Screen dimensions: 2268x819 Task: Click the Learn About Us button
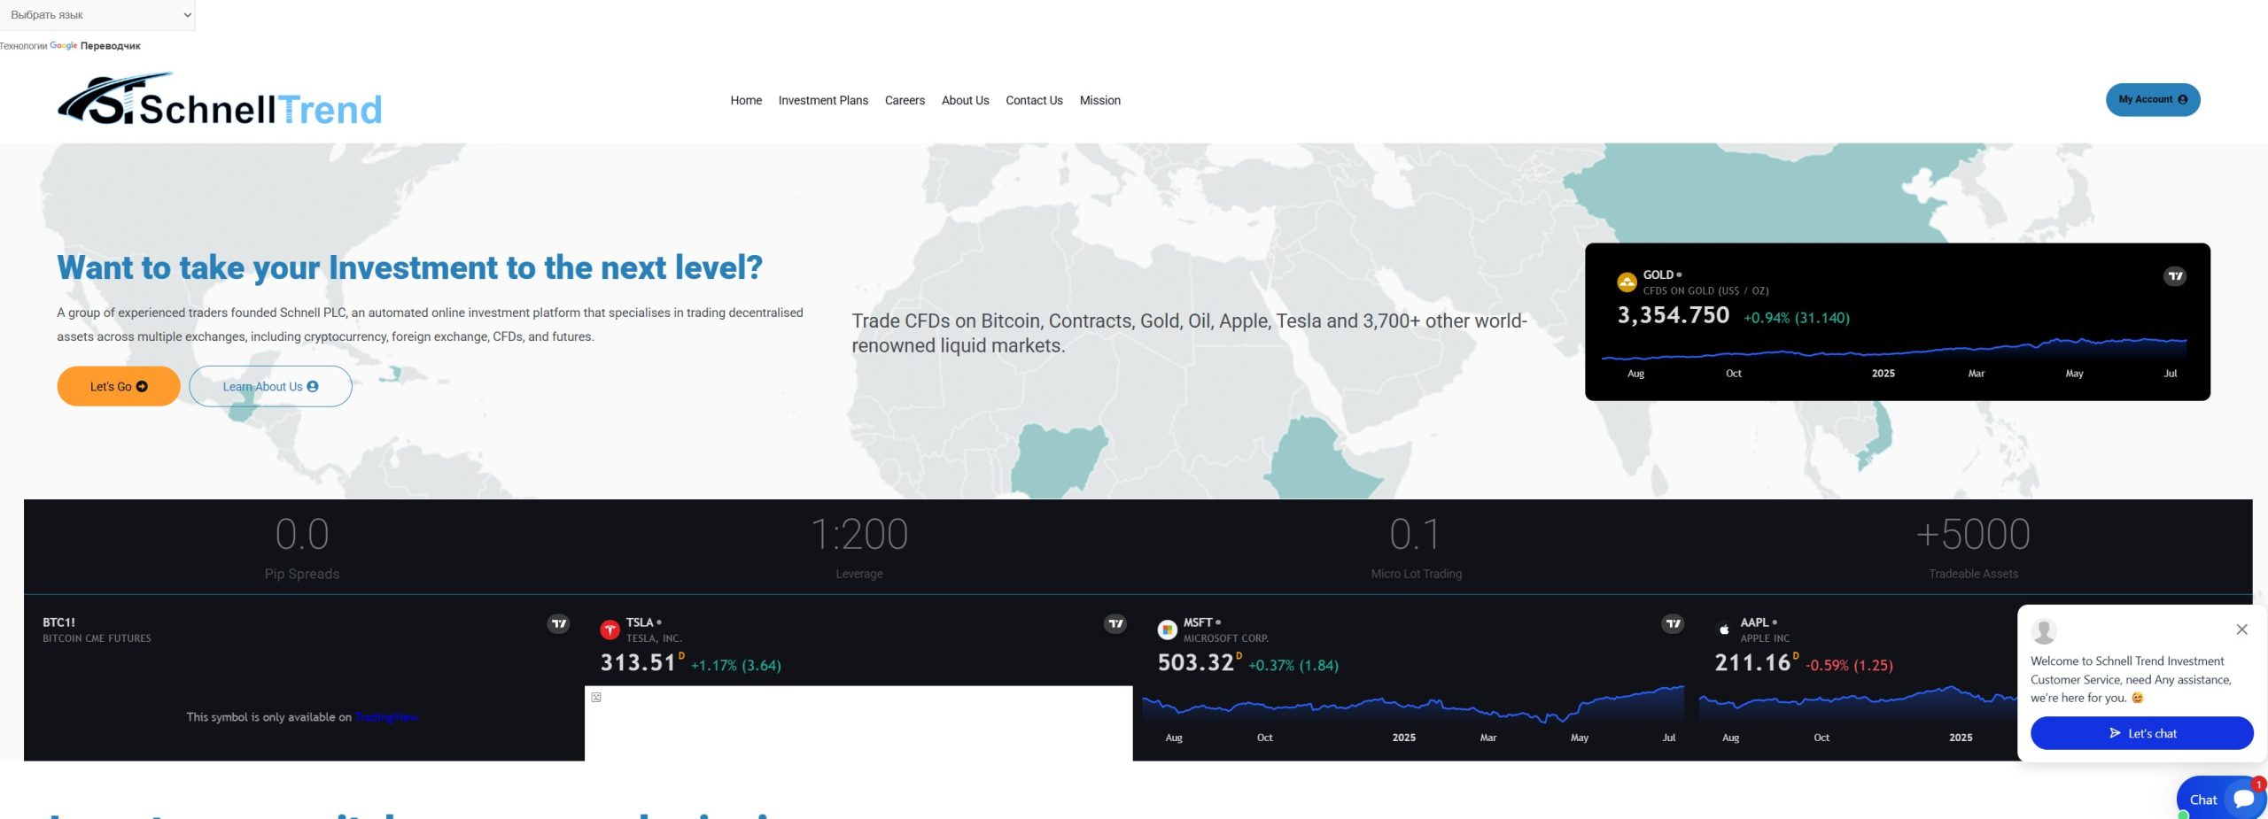click(x=270, y=387)
